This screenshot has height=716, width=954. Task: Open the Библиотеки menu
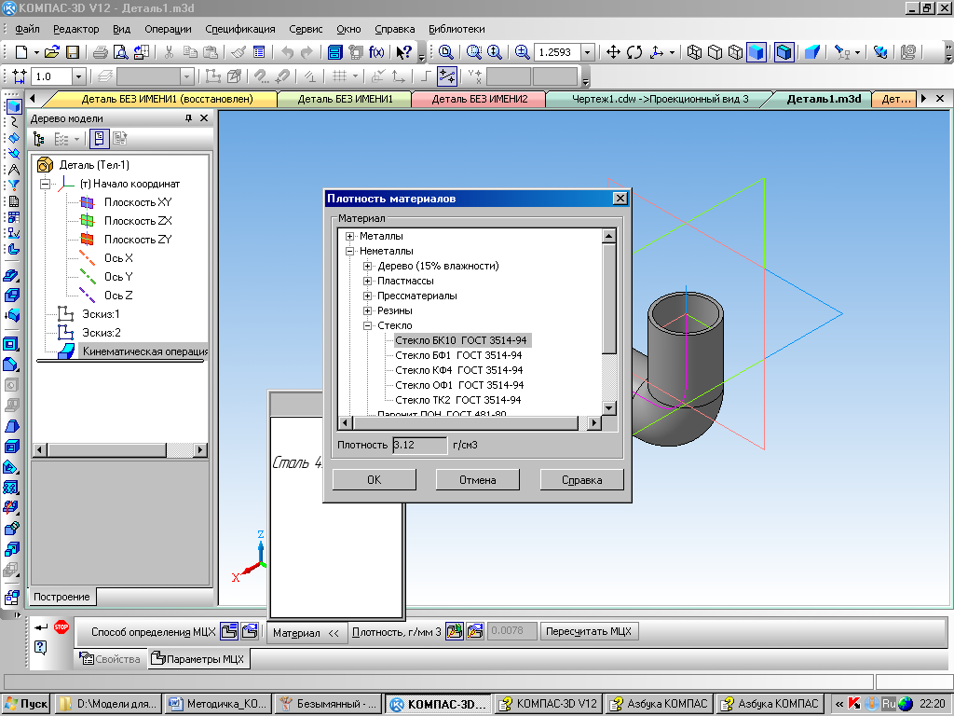(457, 29)
